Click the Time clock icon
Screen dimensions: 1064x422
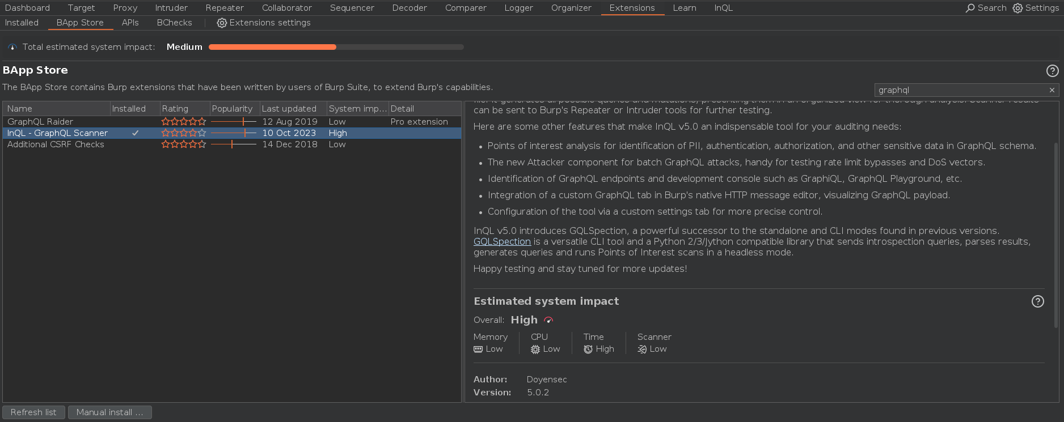pos(588,349)
